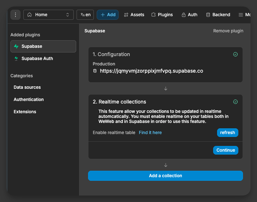This screenshot has height=202, width=257.
Task: Open the language selector showing en
Action: [x=85, y=15]
